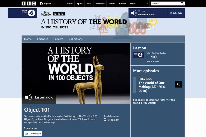Switch to the Podcast tab

tap(58, 39)
